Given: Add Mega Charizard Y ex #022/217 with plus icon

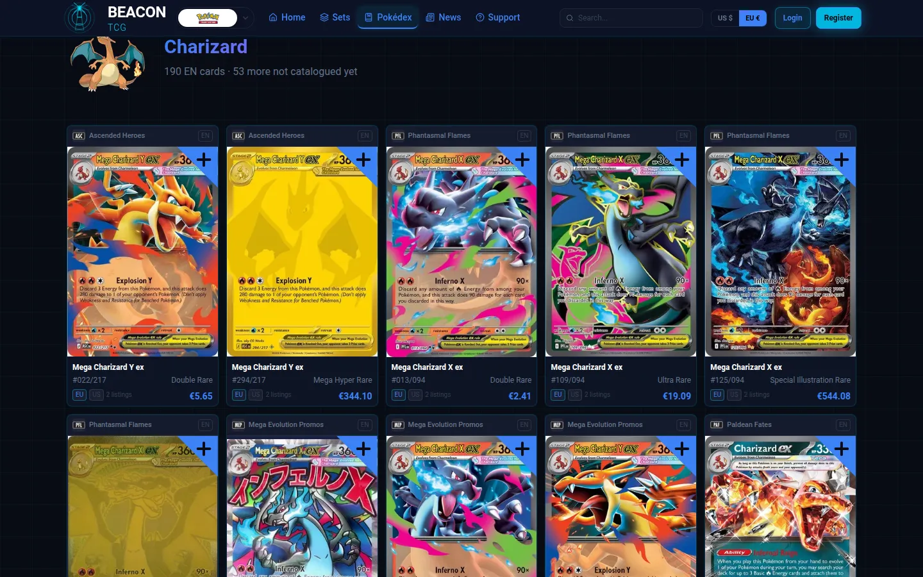Looking at the screenshot, I should (204, 160).
